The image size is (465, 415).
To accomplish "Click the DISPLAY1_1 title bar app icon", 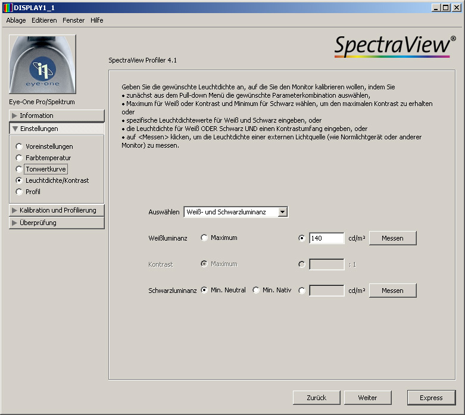I will coord(7,8).
